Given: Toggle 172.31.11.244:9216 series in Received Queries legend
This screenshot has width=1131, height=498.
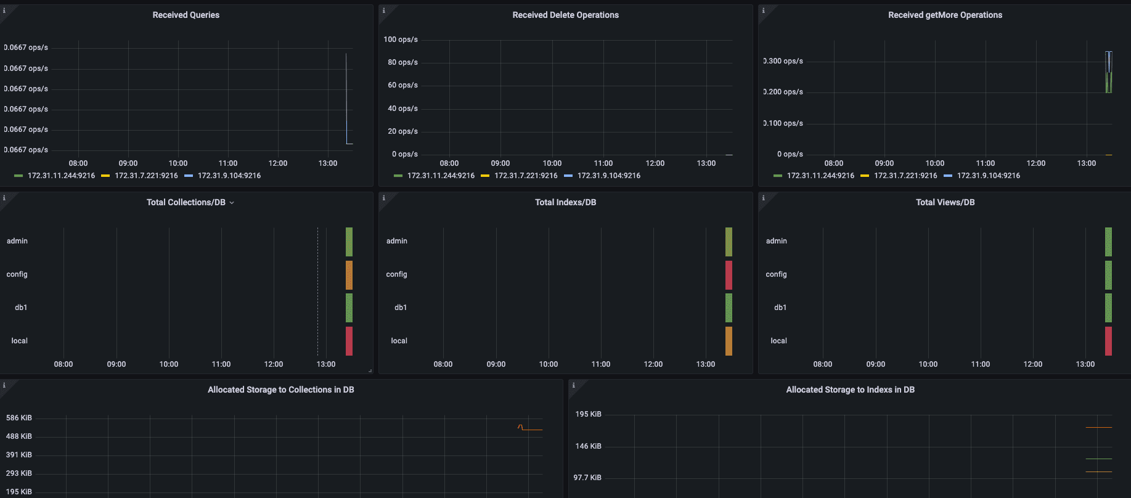Looking at the screenshot, I should point(61,176).
